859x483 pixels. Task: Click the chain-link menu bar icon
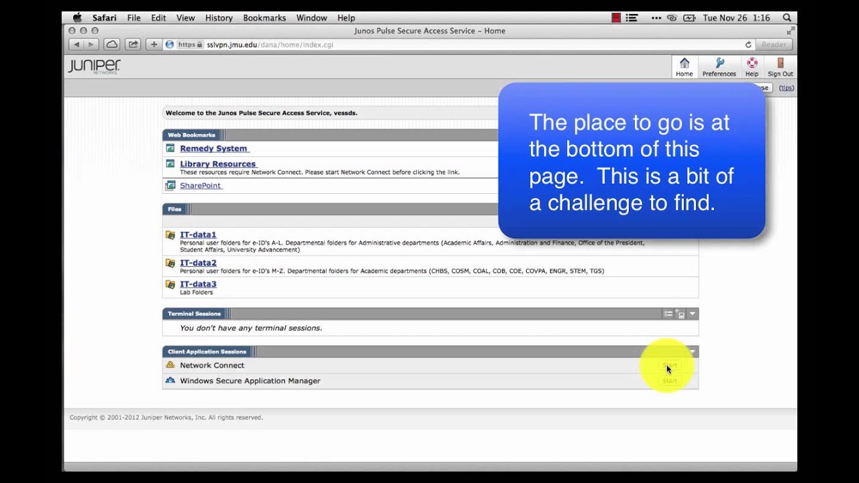pos(672,18)
